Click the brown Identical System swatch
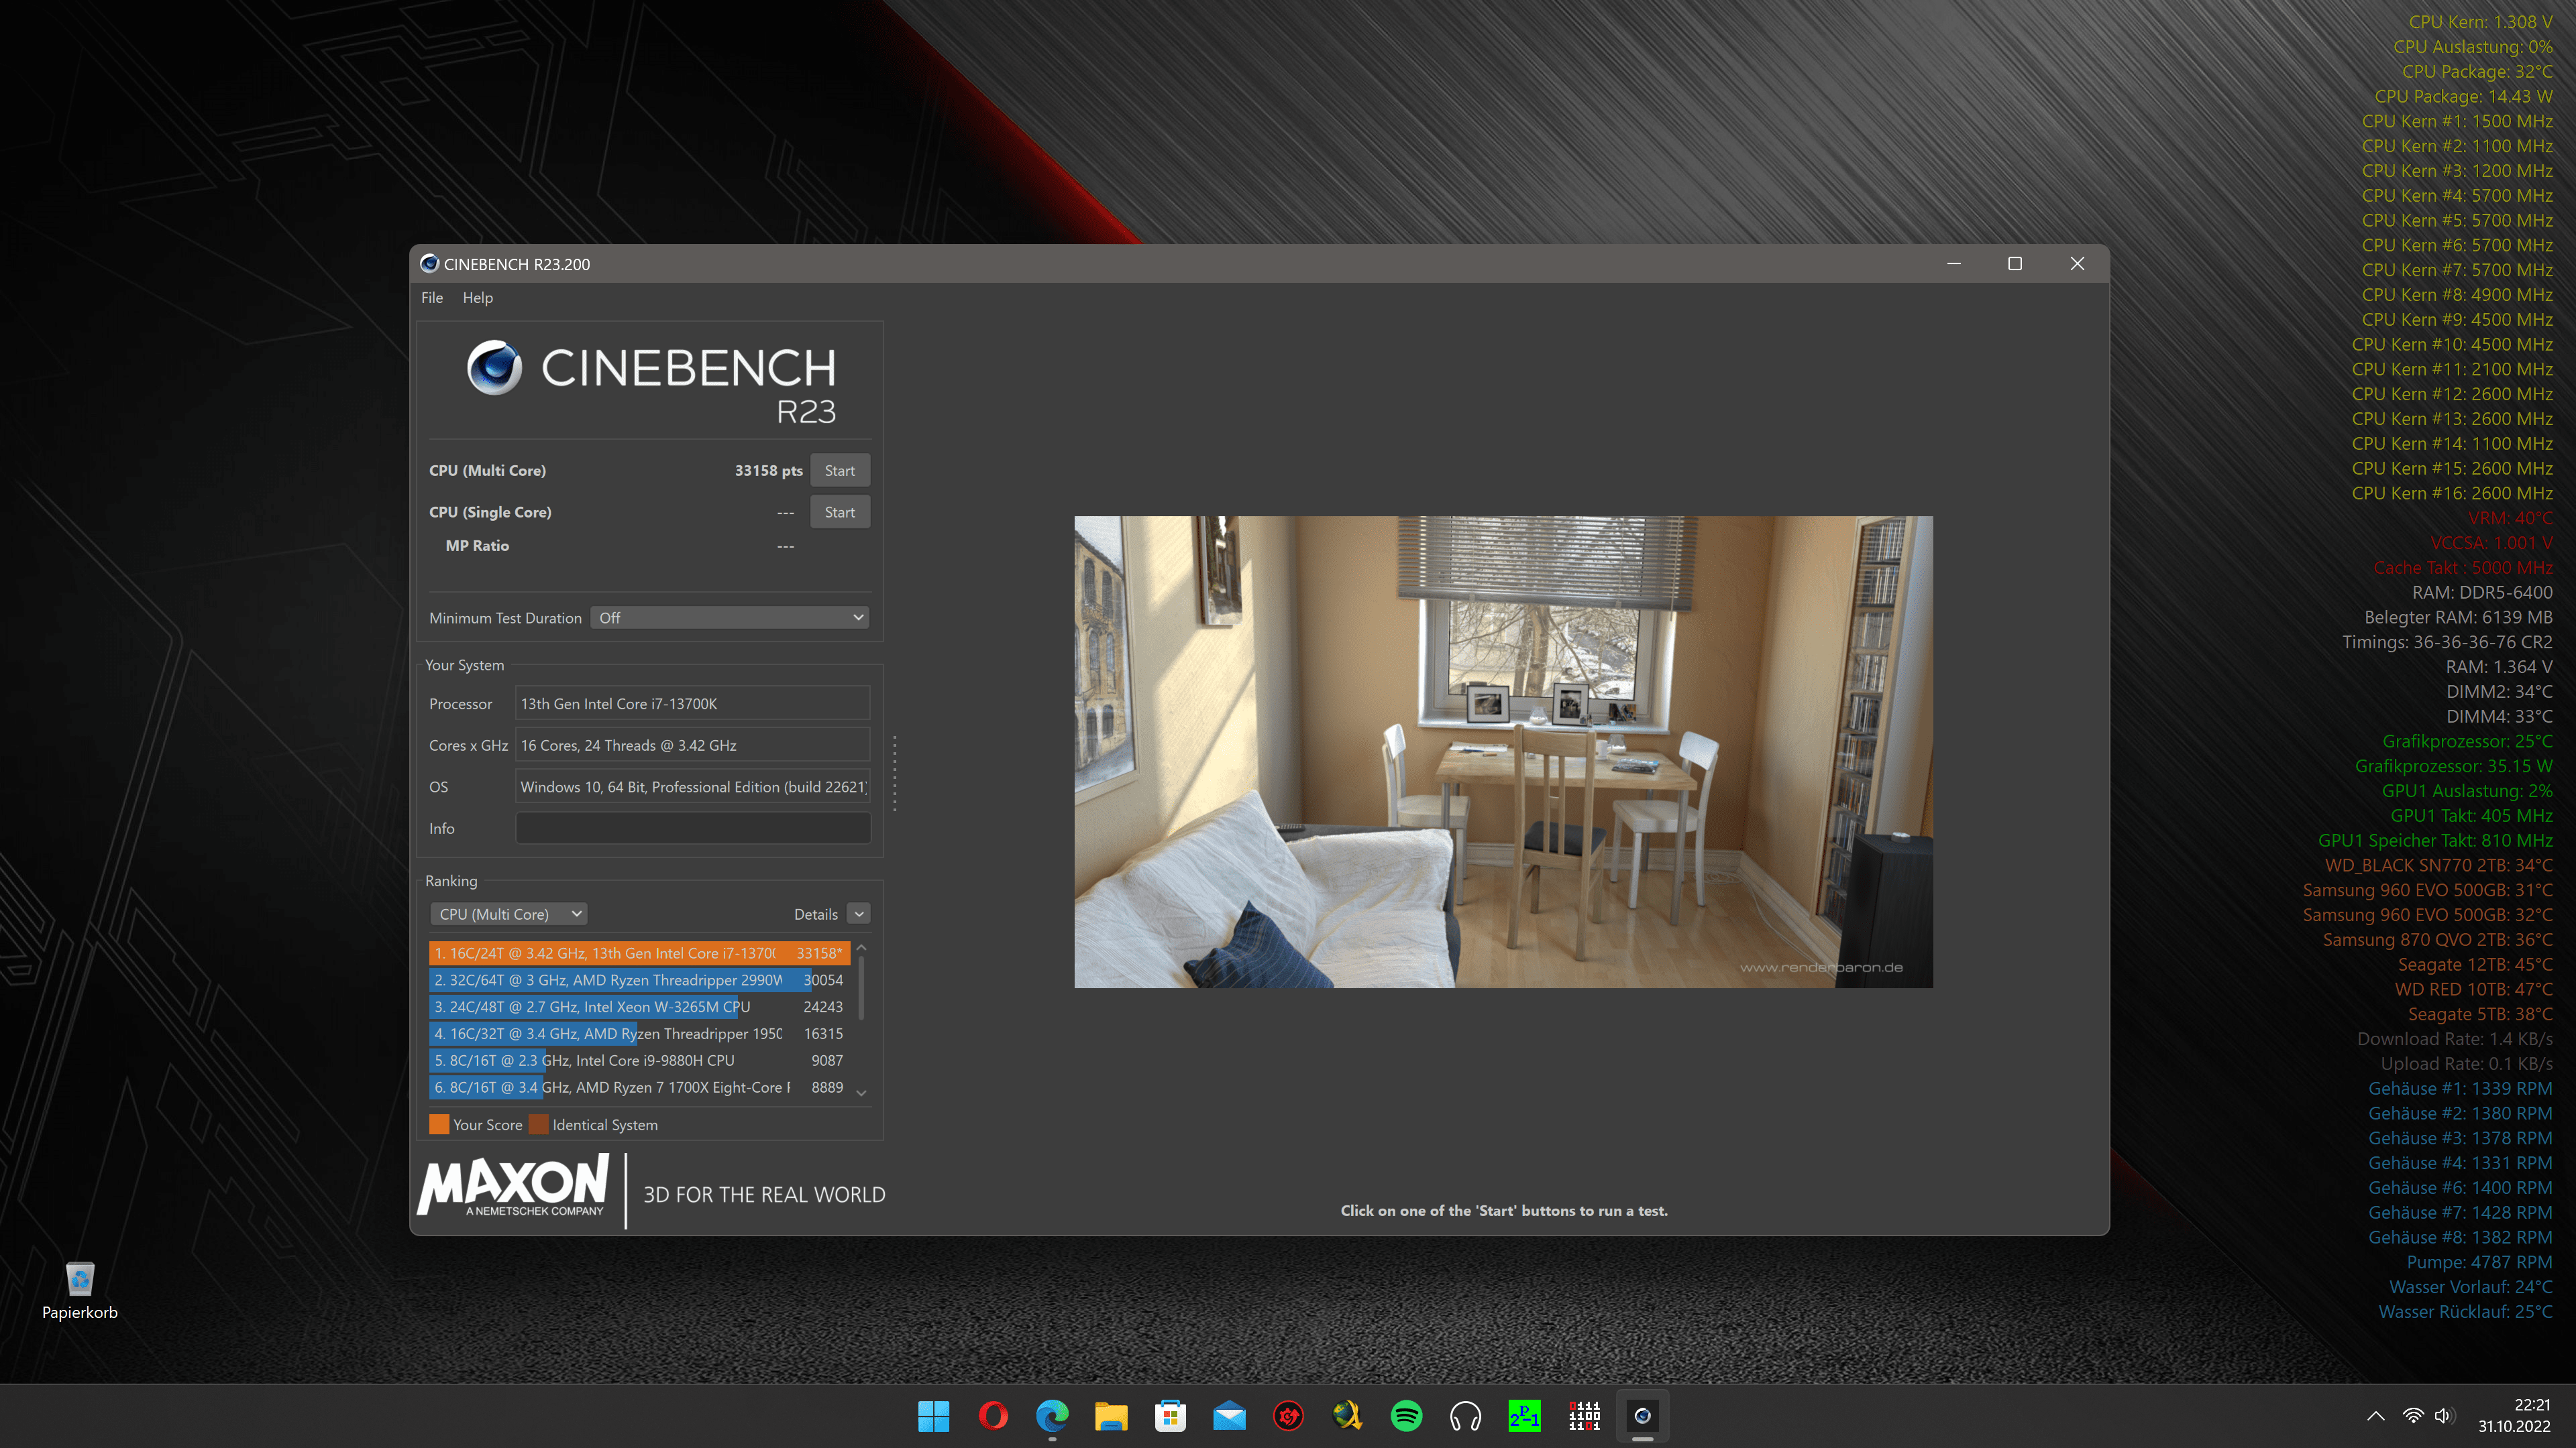Image resolution: width=2576 pixels, height=1448 pixels. coord(539,1126)
